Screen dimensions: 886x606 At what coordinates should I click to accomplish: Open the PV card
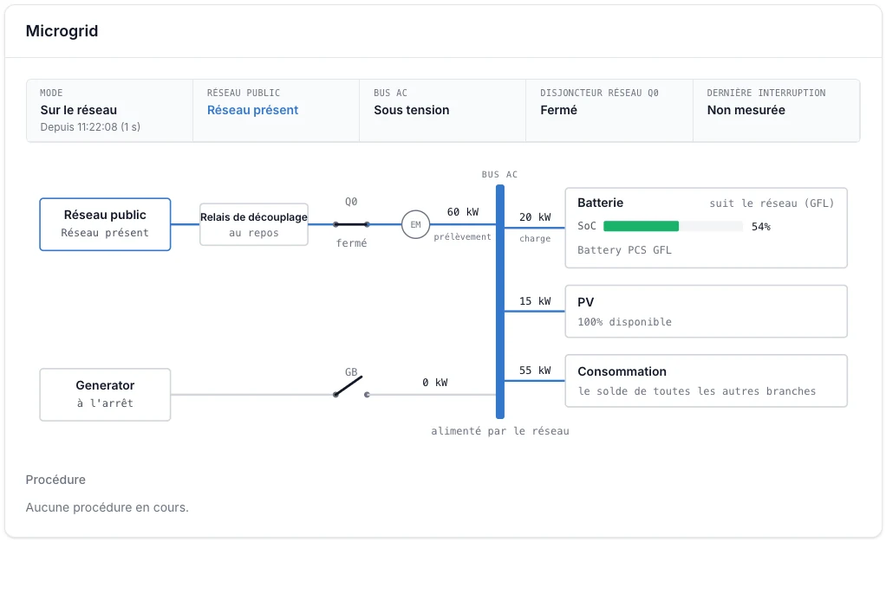[706, 312]
